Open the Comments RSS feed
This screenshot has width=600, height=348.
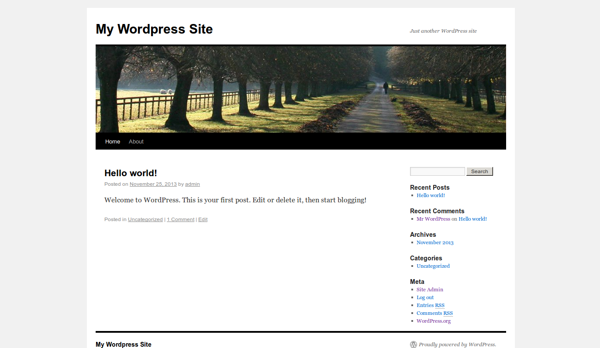434,313
